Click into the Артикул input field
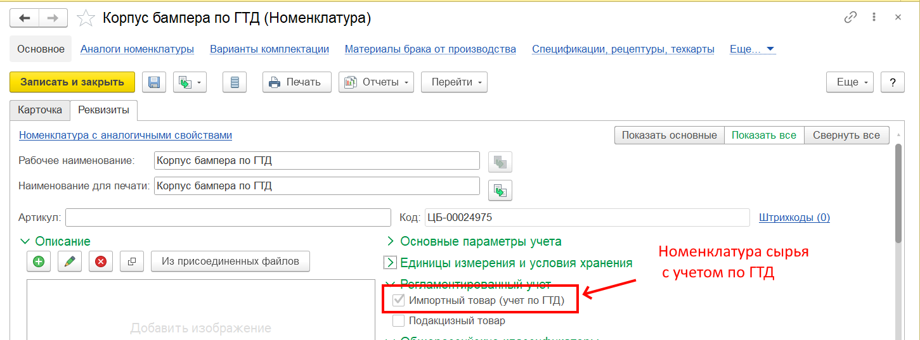Viewport: 920px width, 340px height. point(228,217)
